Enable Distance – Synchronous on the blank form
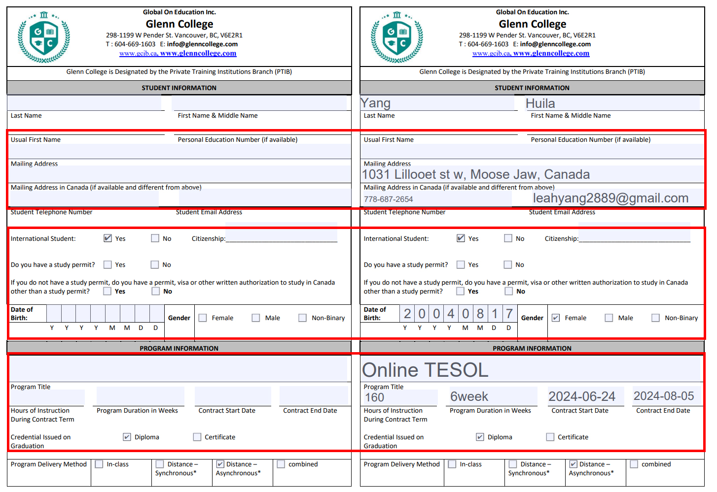 160,464
